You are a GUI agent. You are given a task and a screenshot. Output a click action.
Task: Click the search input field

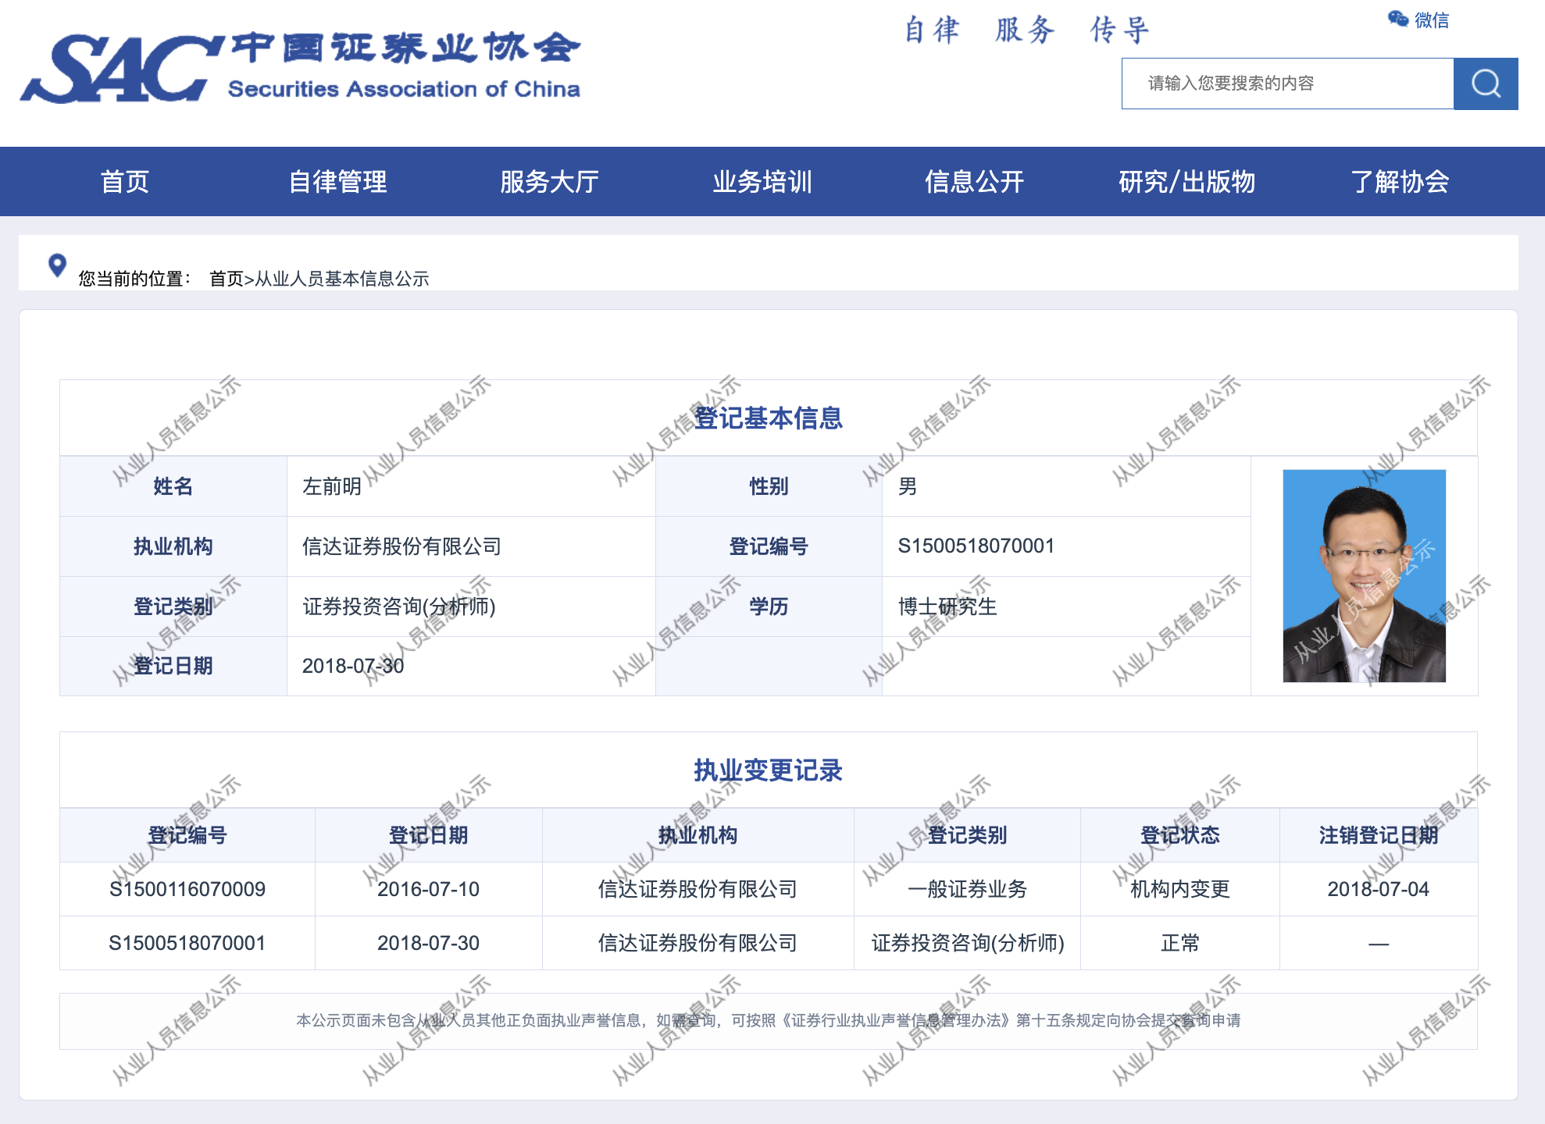click(1287, 84)
